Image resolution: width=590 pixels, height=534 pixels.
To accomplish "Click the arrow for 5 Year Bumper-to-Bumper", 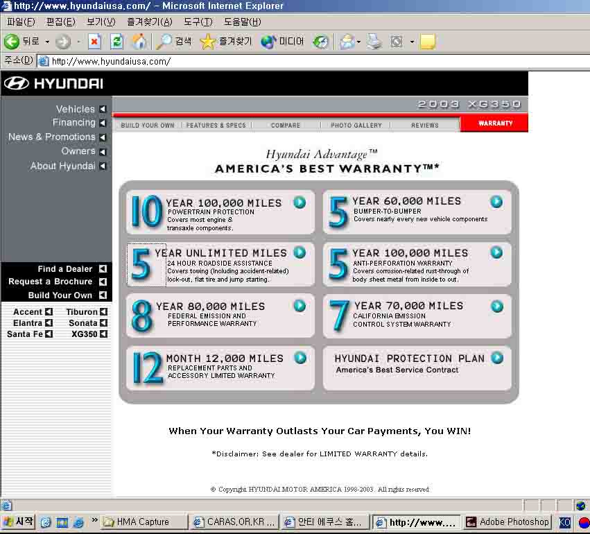I will point(496,202).
